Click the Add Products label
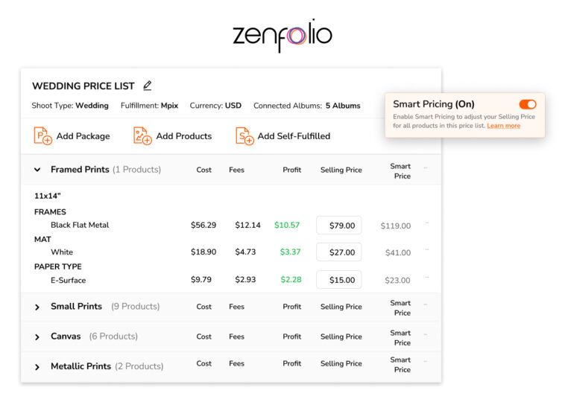This screenshot has width=565, height=396. [x=183, y=136]
